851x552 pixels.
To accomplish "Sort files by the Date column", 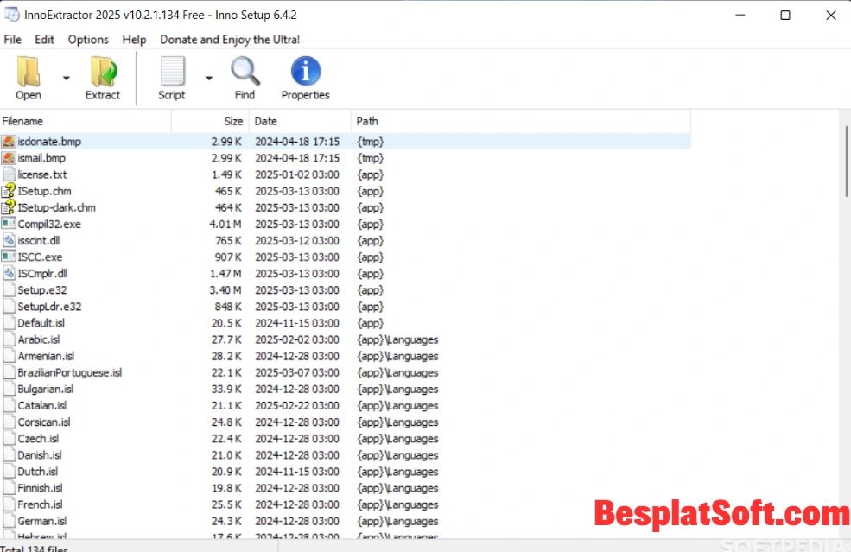I will (265, 121).
